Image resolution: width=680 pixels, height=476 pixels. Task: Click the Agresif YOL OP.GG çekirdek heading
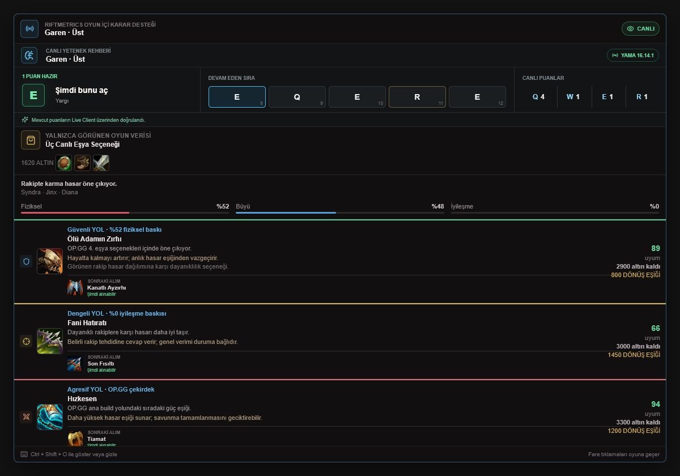pos(111,389)
